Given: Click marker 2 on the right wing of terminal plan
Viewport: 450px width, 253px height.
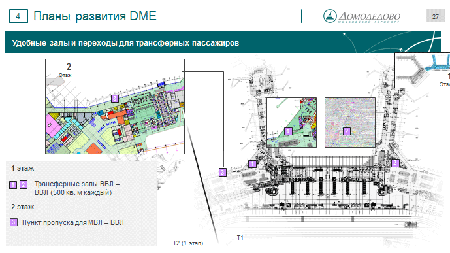Looking at the screenshot, I should [x=395, y=163].
